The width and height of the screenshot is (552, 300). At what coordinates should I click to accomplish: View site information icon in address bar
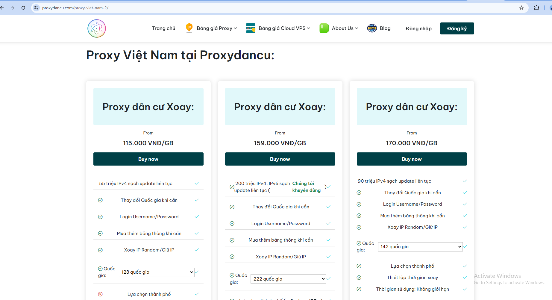click(36, 8)
